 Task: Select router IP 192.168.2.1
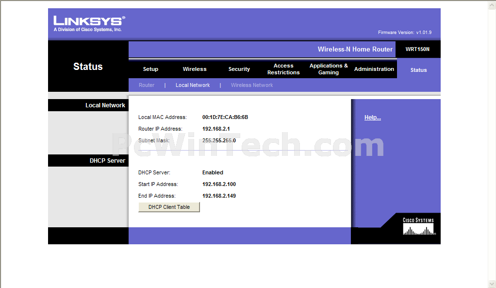[x=216, y=129]
